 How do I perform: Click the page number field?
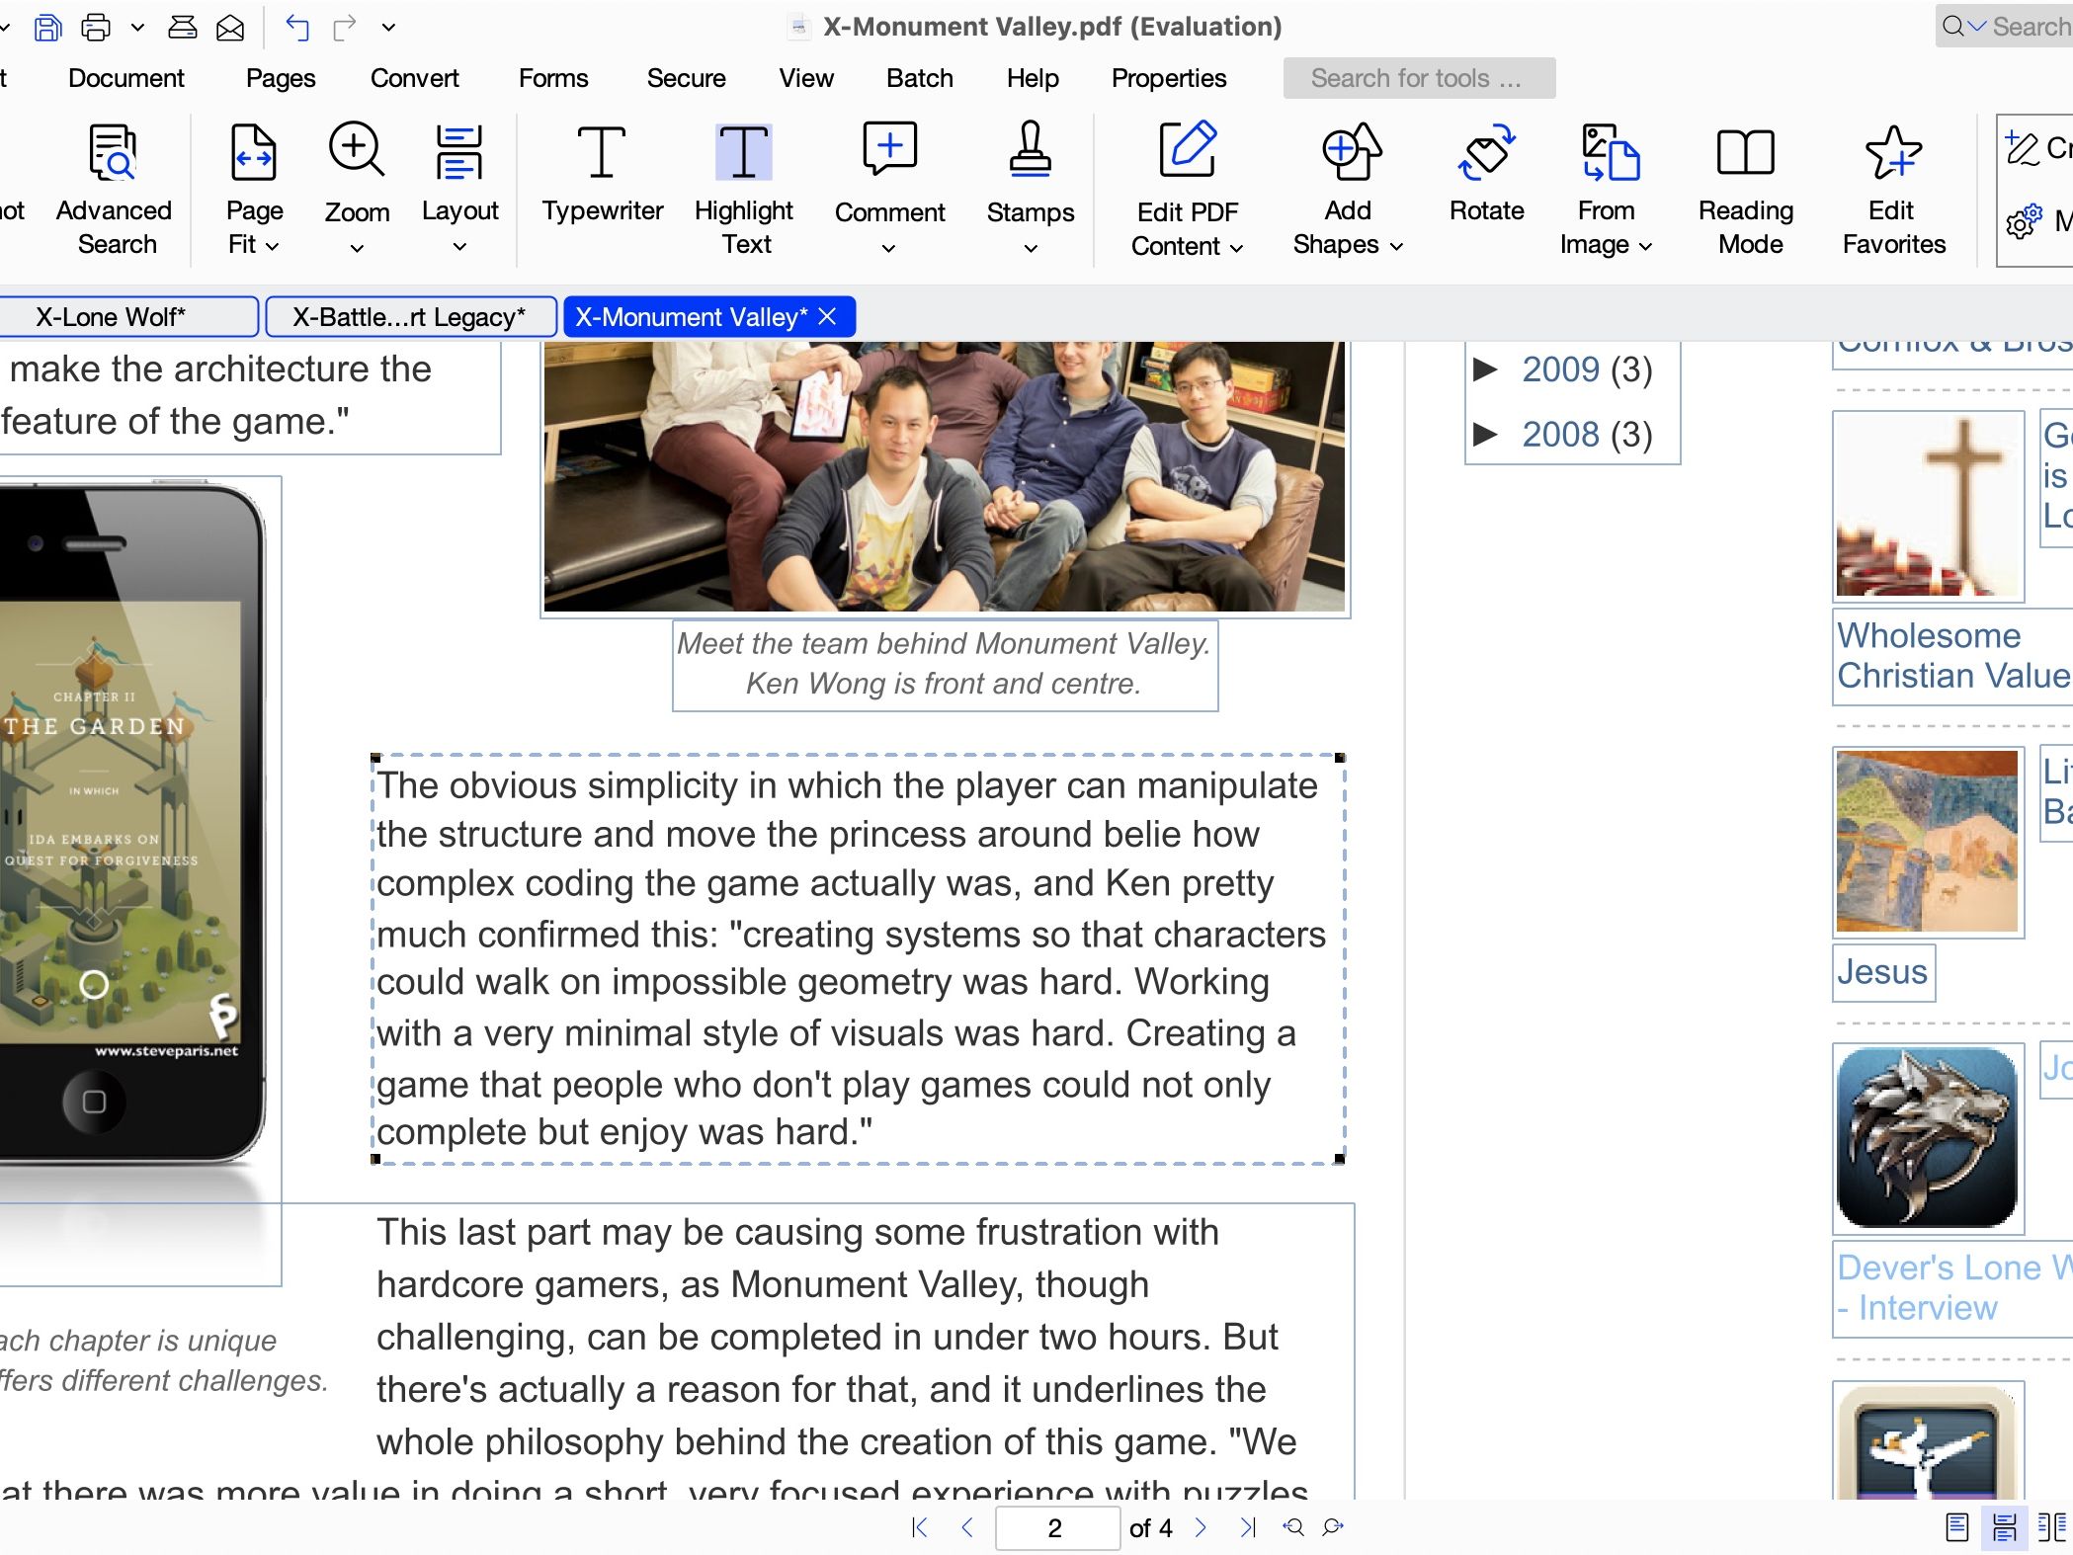point(1056,1527)
